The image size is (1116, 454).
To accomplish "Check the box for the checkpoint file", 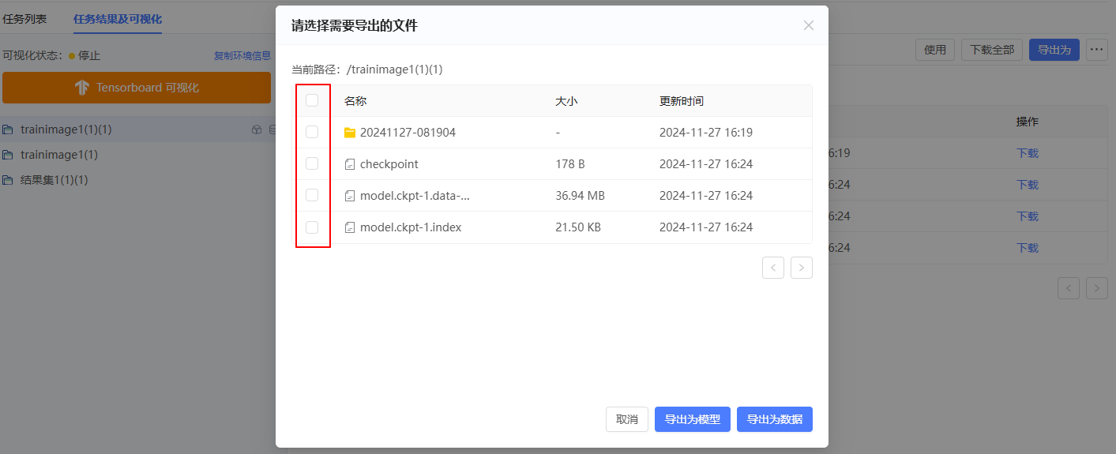I will coord(312,163).
